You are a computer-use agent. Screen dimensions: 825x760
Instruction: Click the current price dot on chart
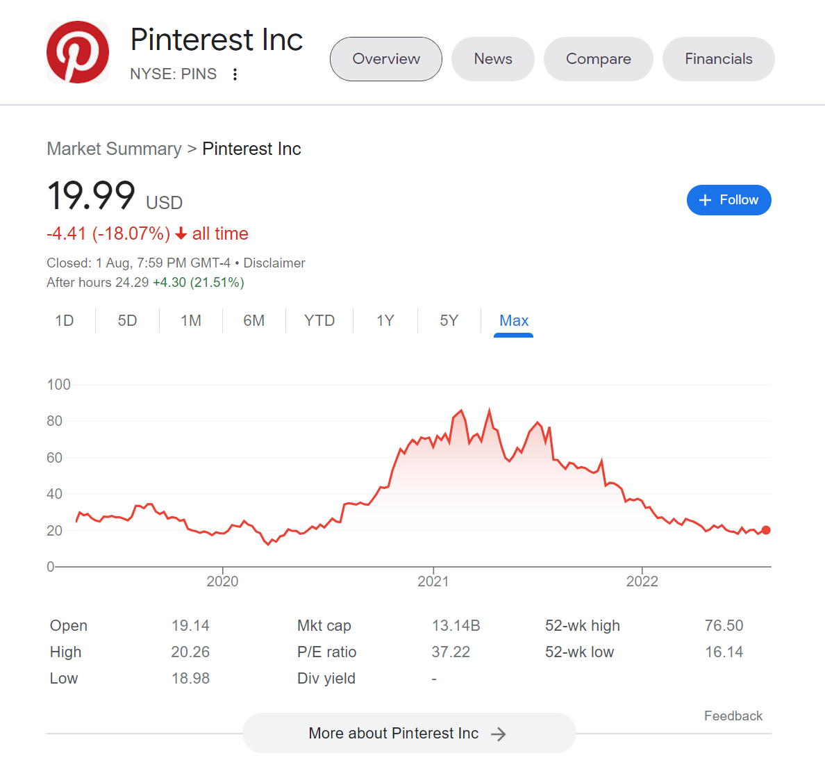pos(766,530)
